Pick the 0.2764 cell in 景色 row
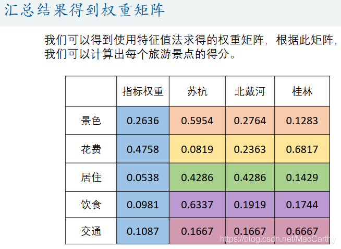Viewport: 341px width, 249px height. pyautogui.click(x=250, y=121)
